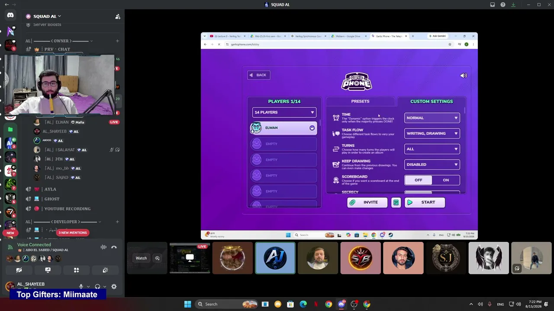Pop out stream icon next to Watch
554x311 pixels.
click(x=157, y=258)
